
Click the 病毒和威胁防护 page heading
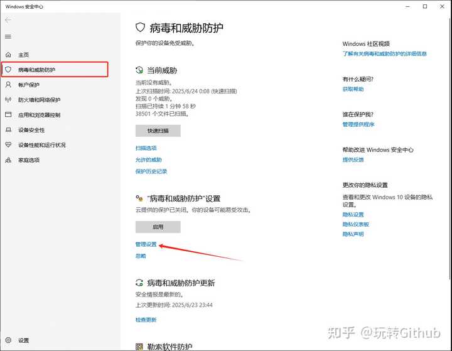pyautogui.click(x=186, y=28)
